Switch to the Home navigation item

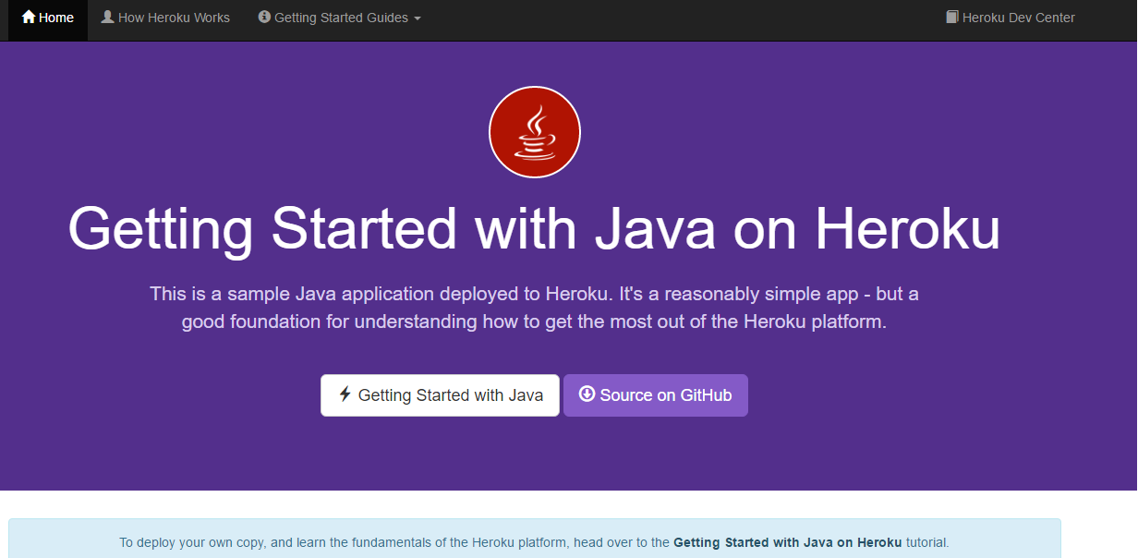click(46, 17)
